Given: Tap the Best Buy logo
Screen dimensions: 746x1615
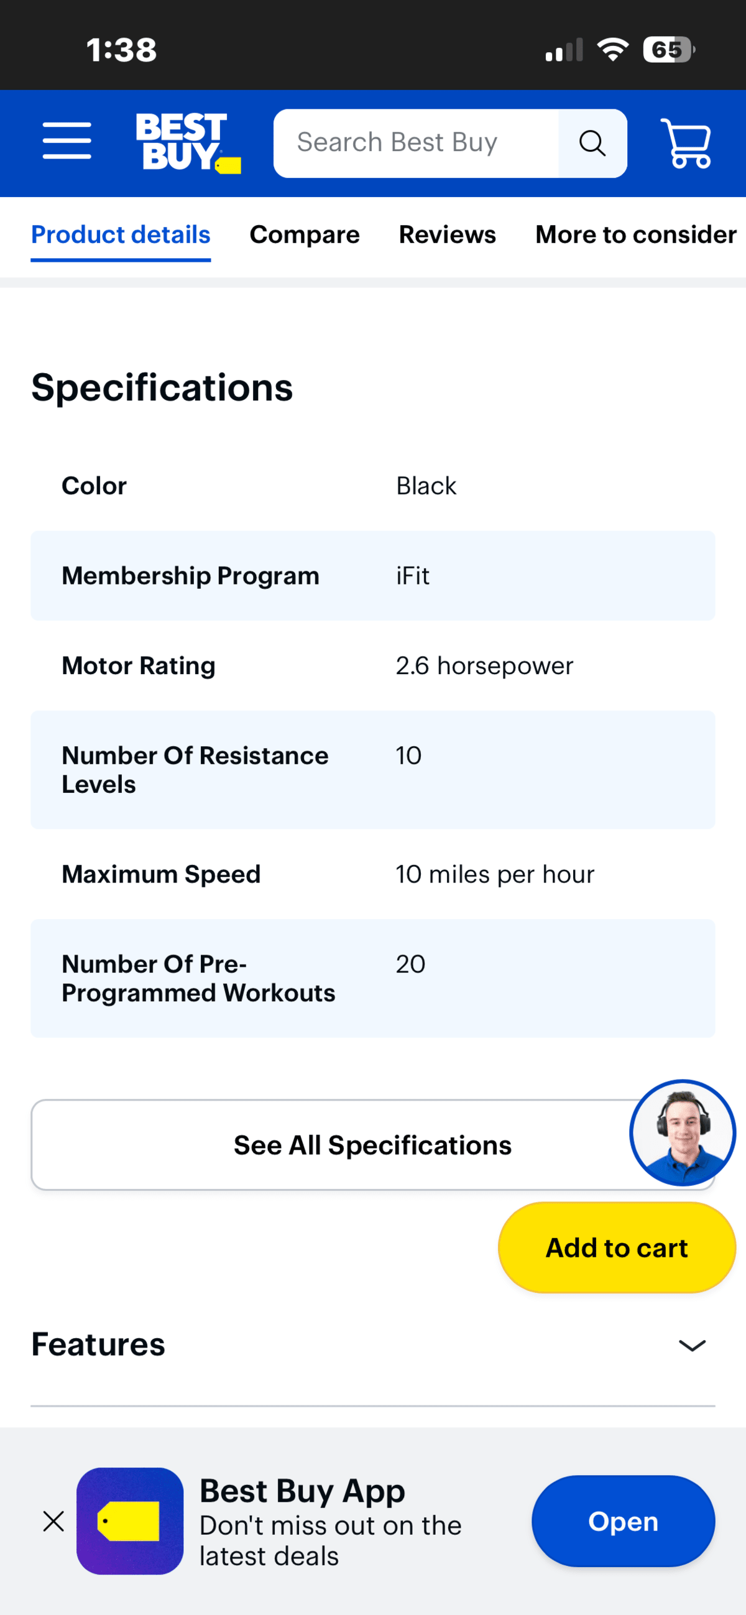Looking at the screenshot, I should (188, 143).
